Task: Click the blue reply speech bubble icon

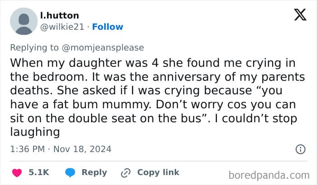Action: [70, 172]
